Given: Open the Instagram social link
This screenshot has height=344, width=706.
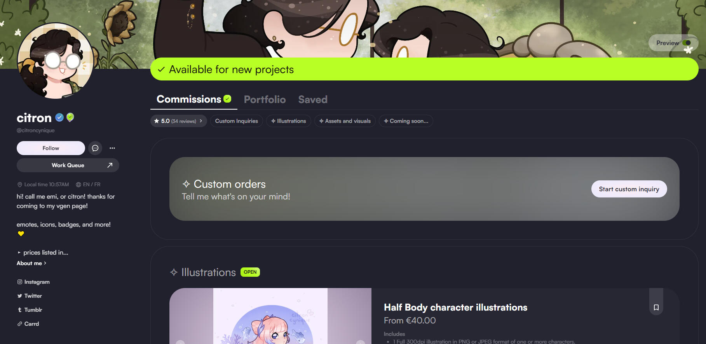Looking at the screenshot, I should pos(33,282).
